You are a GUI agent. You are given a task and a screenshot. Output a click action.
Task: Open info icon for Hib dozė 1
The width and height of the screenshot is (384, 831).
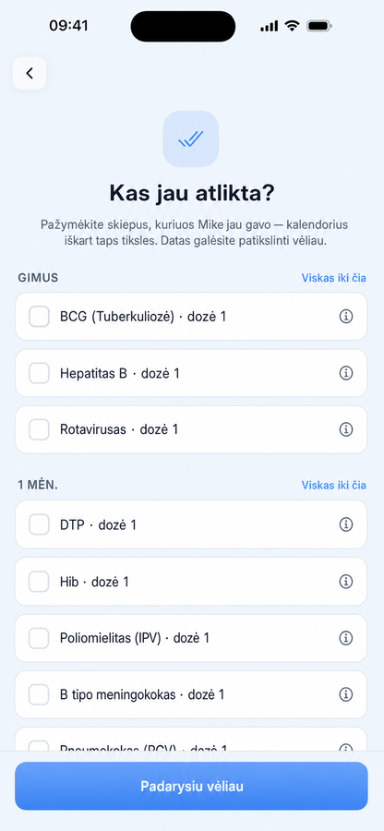click(x=346, y=582)
